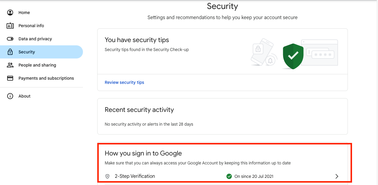
Task: Click the green check status icon
Action: tap(229, 176)
